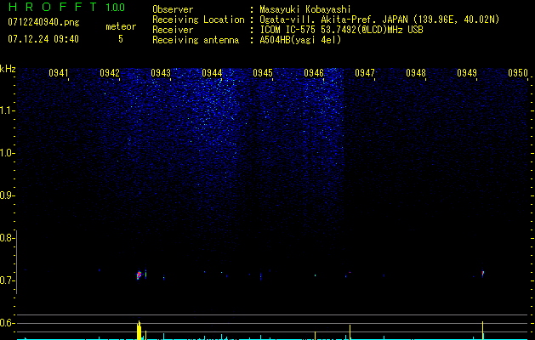Click the yellow intensity spike just before 0947
Image resolution: width=535 pixels, height=340 pixels.
[x=350, y=332]
